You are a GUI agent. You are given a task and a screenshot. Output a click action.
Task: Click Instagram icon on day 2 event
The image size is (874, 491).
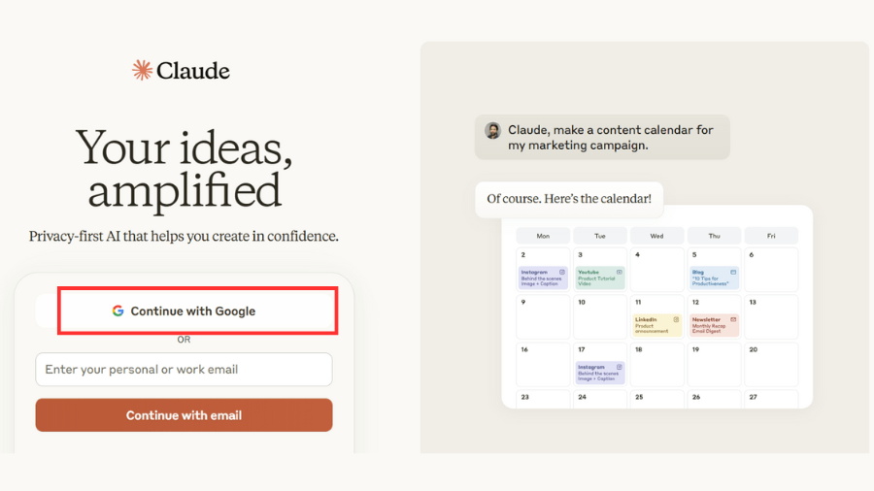pos(563,272)
